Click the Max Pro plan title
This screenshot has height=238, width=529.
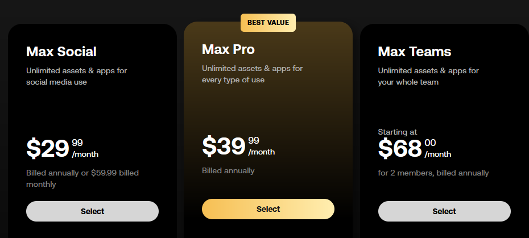pos(229,49)
